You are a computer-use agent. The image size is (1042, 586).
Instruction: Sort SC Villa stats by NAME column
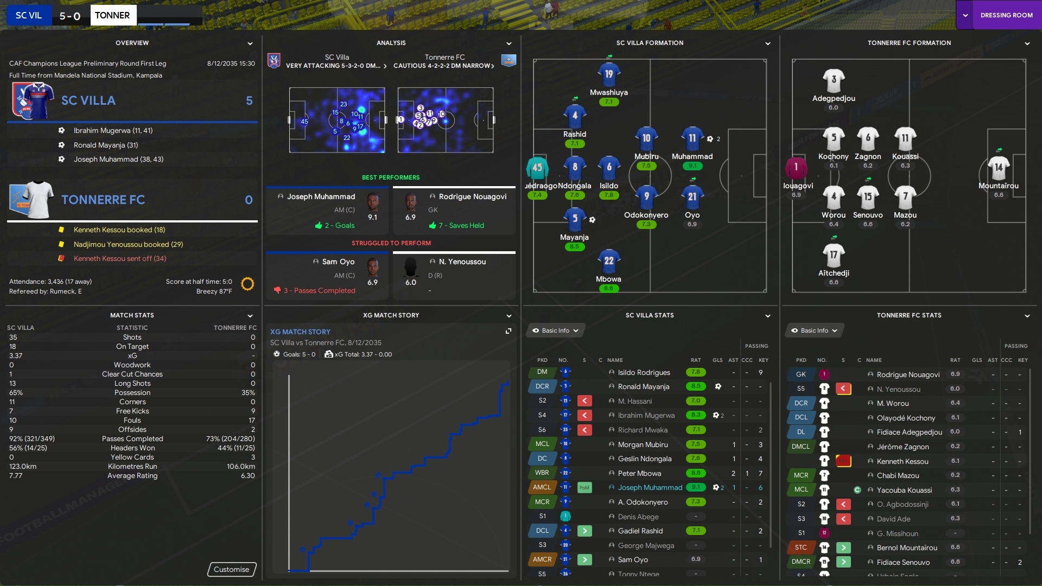(x=615, y=360)
